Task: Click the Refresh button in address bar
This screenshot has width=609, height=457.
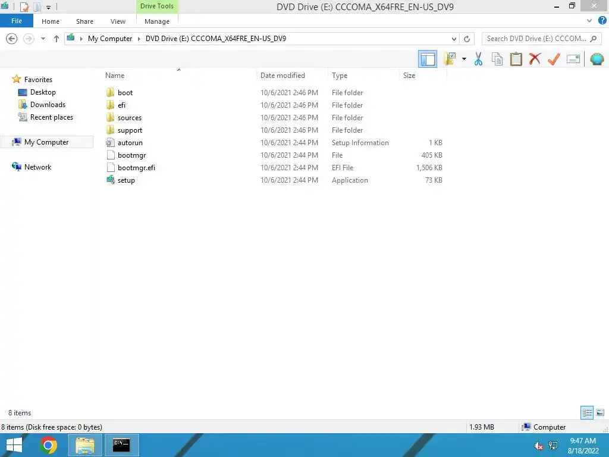Action: [x=467, y=39]
